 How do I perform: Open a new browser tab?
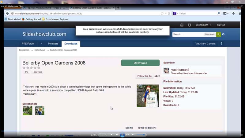[x=118, y=8]
